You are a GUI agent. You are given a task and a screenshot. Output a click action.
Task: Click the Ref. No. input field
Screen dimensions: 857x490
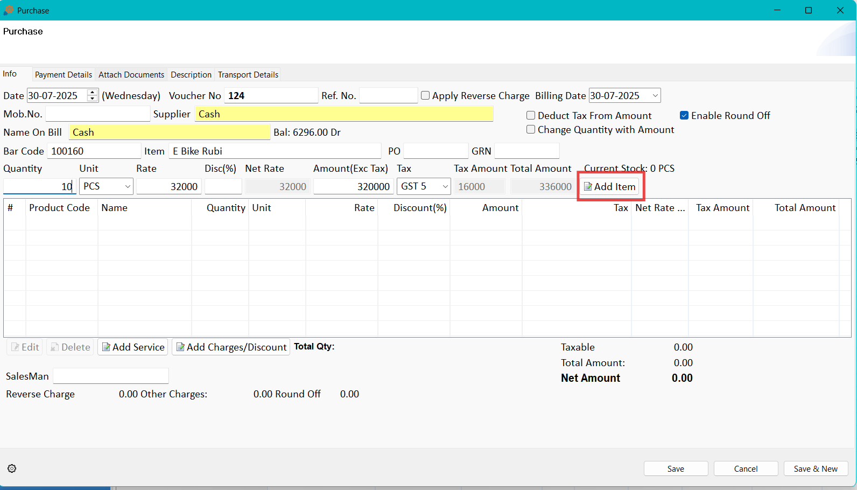click(x=388, y=95)
